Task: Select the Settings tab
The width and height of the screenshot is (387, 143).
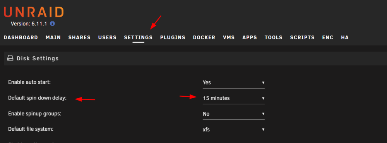Action: (138, 38)
